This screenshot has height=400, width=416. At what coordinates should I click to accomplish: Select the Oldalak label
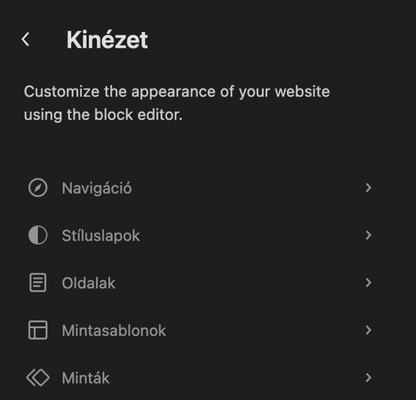[x=88, y=283]
